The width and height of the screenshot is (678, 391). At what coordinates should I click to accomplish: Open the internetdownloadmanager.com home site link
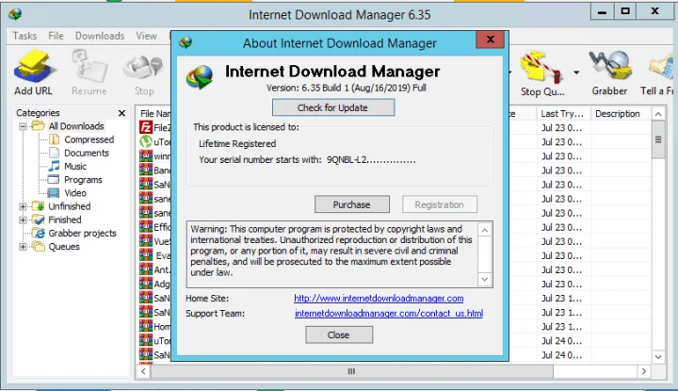(379, 299)
